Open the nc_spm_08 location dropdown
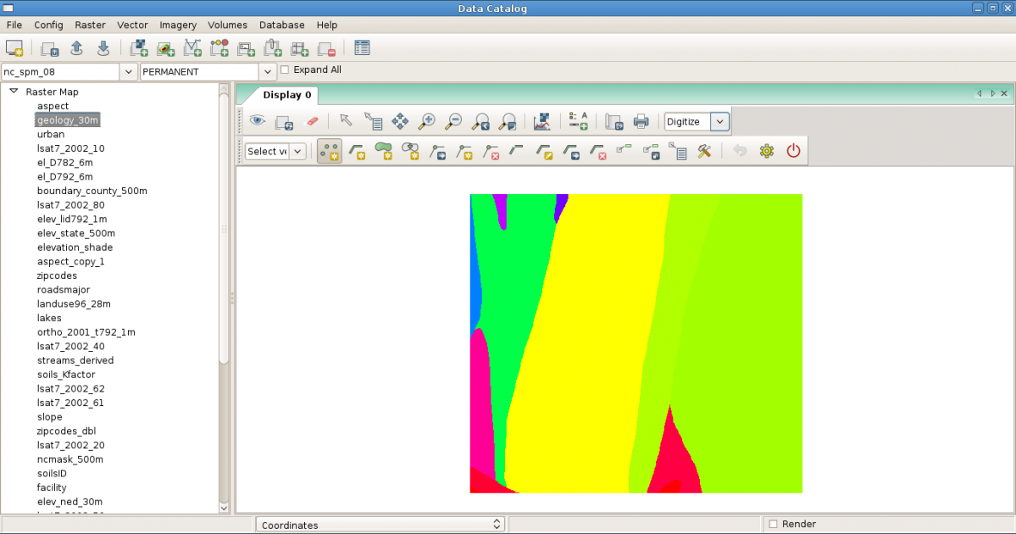Viewport: 1016px width, 534px height. (x=128, y=72)
